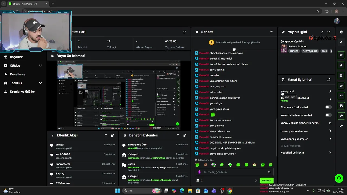Open the Windows Start menu
The image size is (347, 195).
117,191
